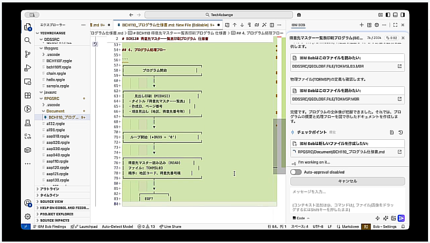Open the Source Control view icon
The width and height of the screenshot is (430, 243).
[x=28, y=54]
